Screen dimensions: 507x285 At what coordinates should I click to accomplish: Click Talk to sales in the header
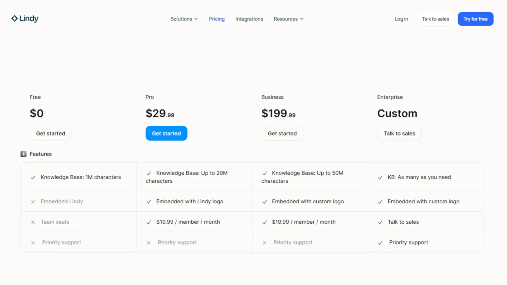(x=435, y=19)
